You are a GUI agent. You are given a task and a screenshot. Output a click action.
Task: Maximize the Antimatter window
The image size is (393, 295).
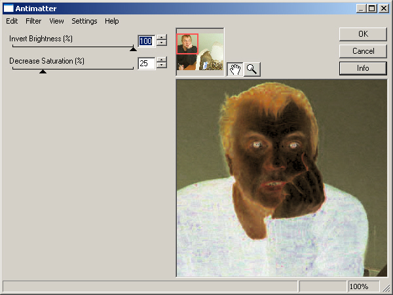click(x=372, y=9)
